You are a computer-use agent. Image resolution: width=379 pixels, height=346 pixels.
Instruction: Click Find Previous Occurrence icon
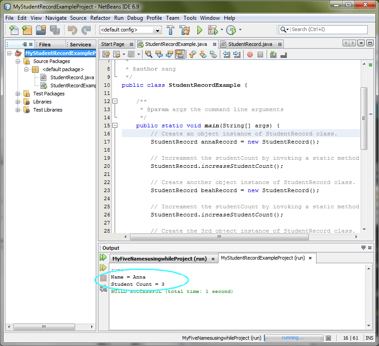coord(159,54)
